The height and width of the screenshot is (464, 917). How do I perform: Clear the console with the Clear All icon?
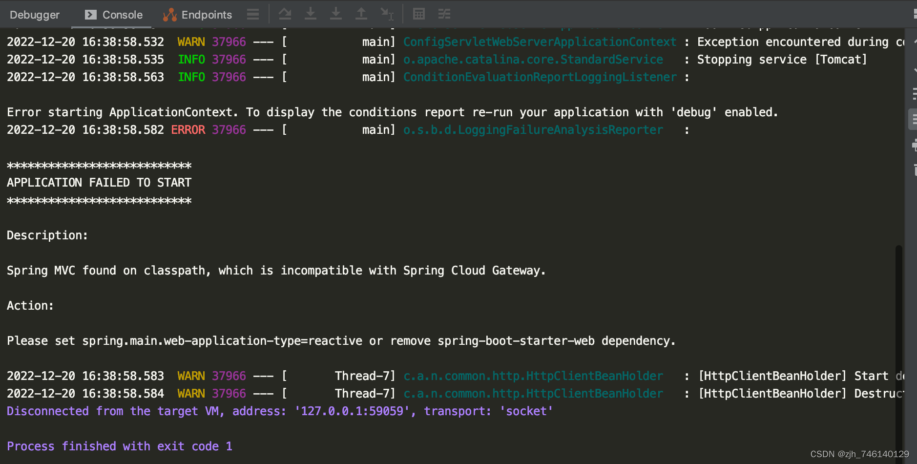(x=914, y=170)
